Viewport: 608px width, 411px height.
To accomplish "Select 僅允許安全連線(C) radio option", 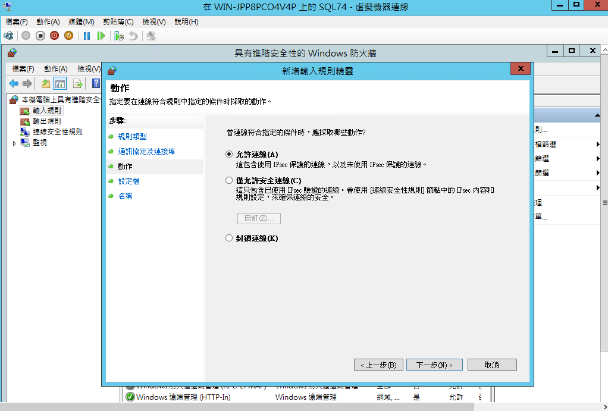I will 229,180.
